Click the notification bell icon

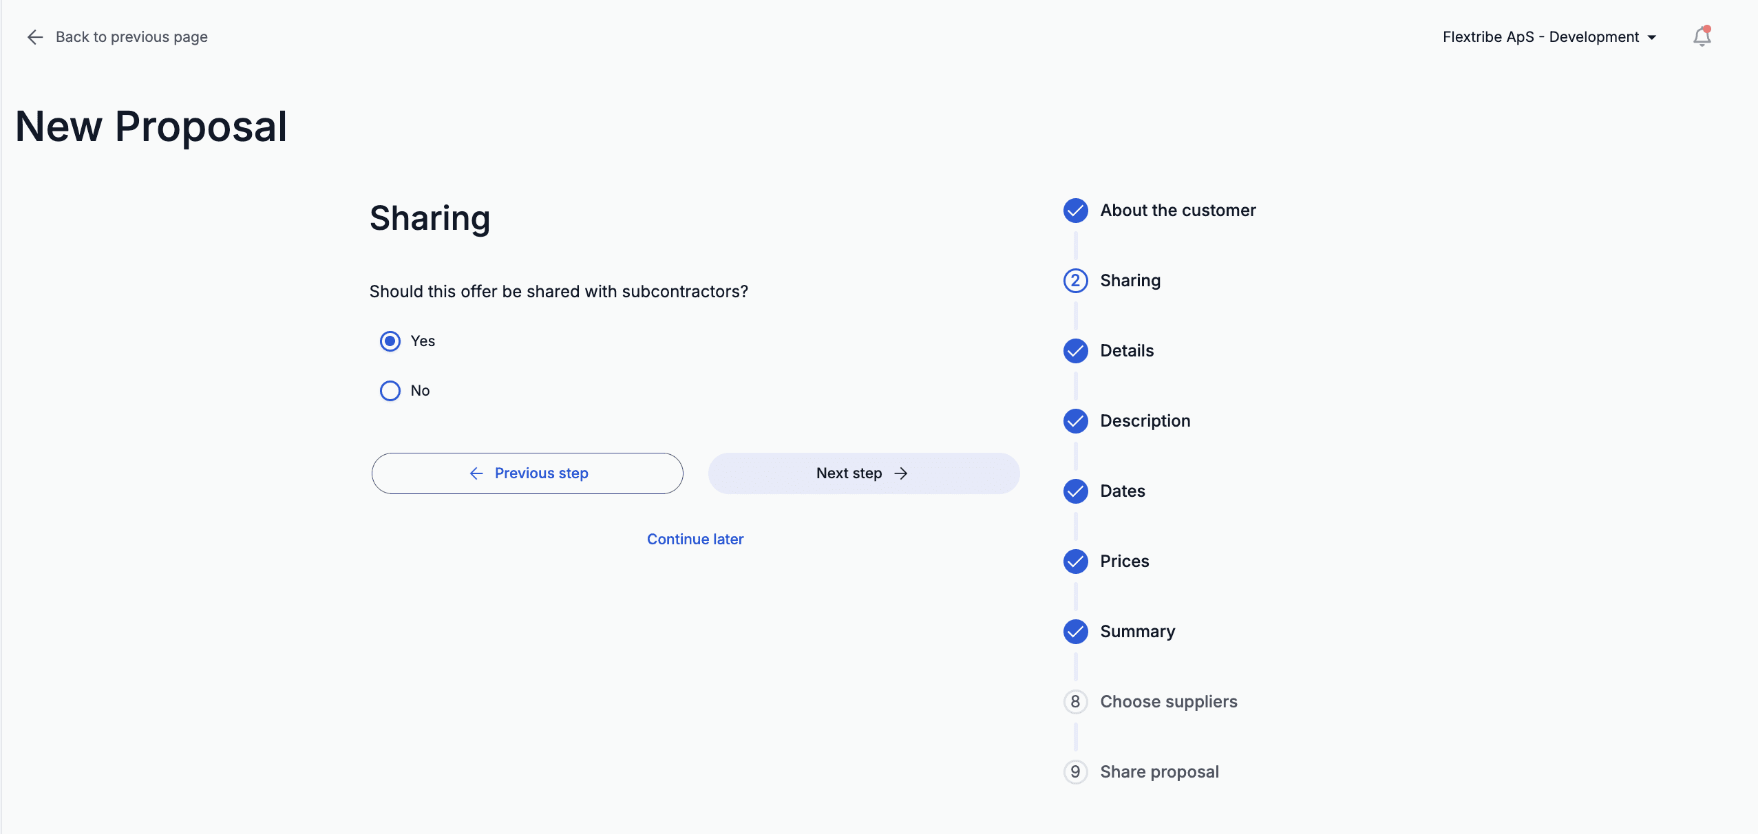click(x=1702, y=36)
